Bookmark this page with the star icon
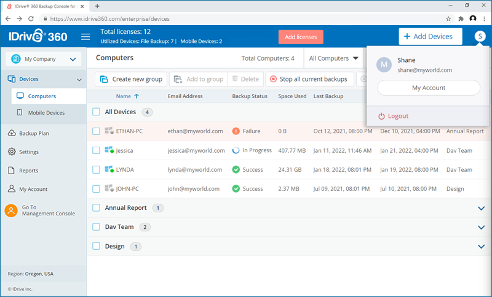 448,19
